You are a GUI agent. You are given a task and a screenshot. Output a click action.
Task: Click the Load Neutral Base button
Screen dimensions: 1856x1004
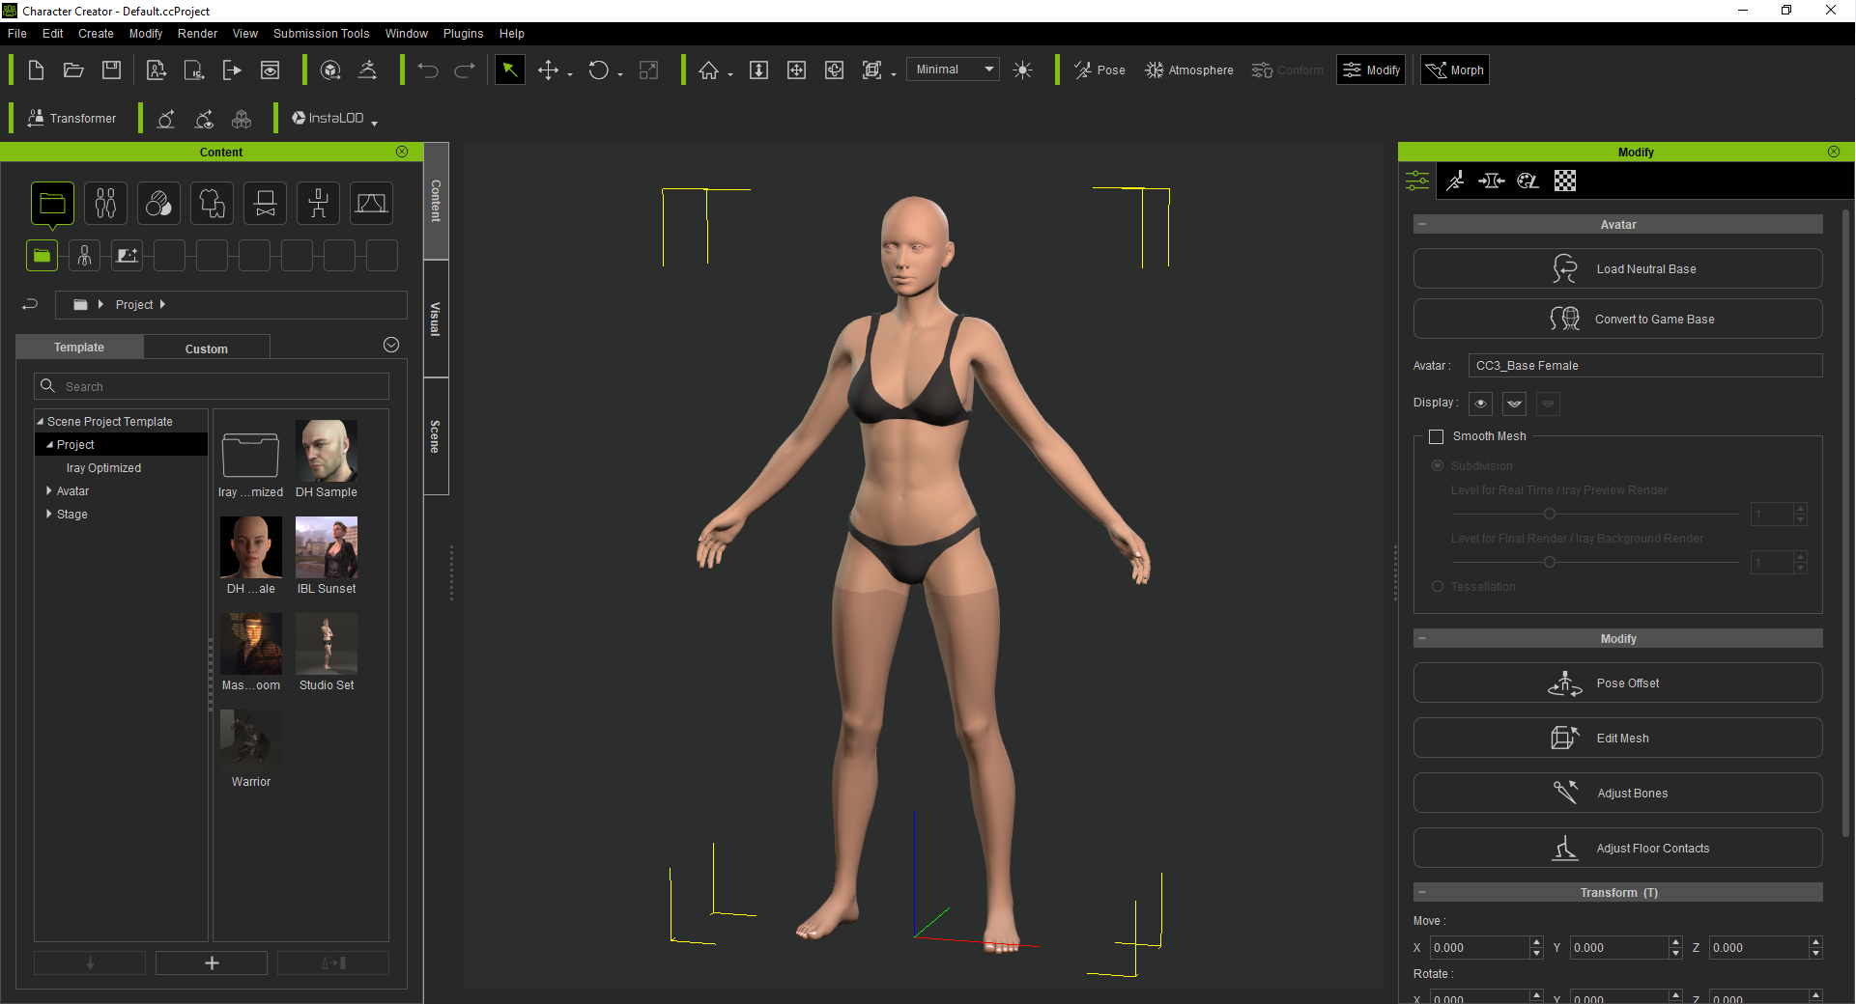coord(1617,268)
